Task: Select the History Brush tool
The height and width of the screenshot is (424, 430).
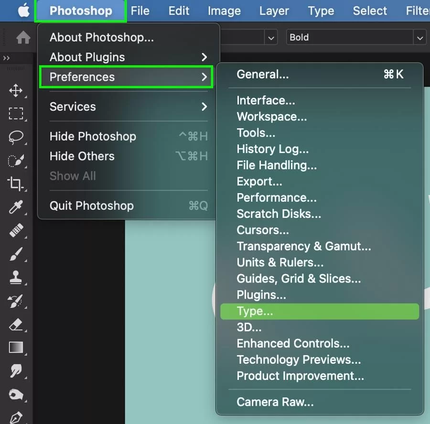Action: 15,301
